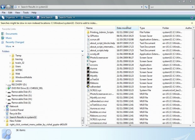This screenshot has width=195, height=140.
Task: Select the Printing_Admin_Scripts folder icon
Action: tap(88, 32)
